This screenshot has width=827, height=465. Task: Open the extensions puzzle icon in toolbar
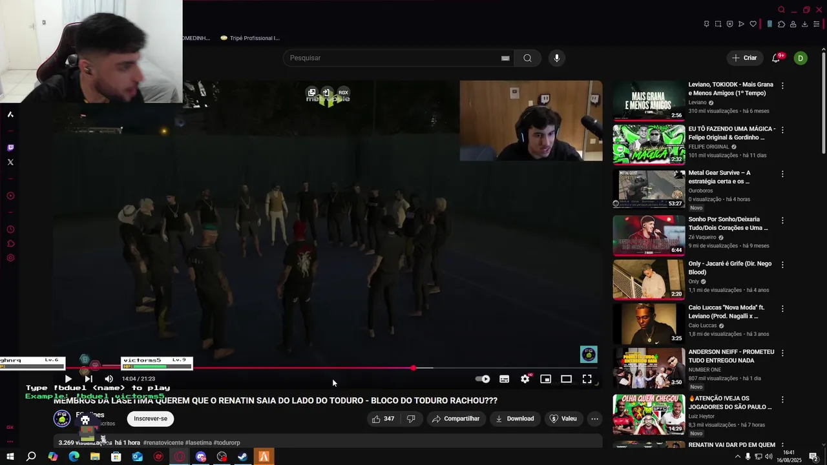[781, 24]
